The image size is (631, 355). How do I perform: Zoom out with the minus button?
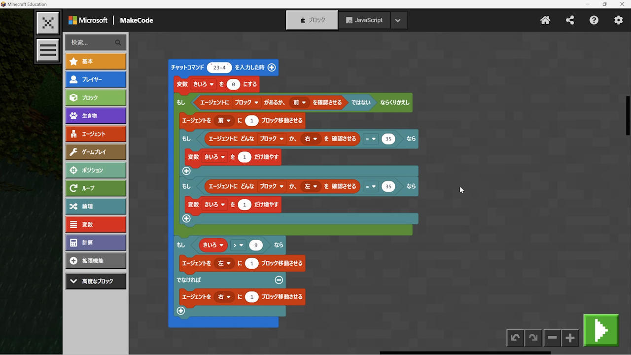click(x=552, y=338)
